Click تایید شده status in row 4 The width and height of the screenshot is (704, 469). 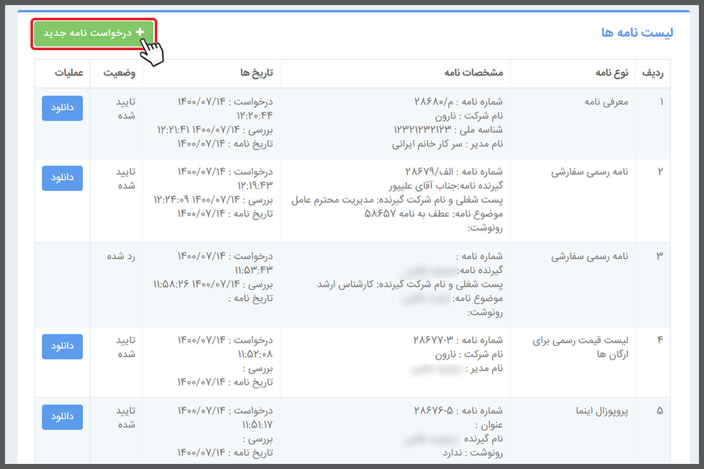[x=126, y=347]
